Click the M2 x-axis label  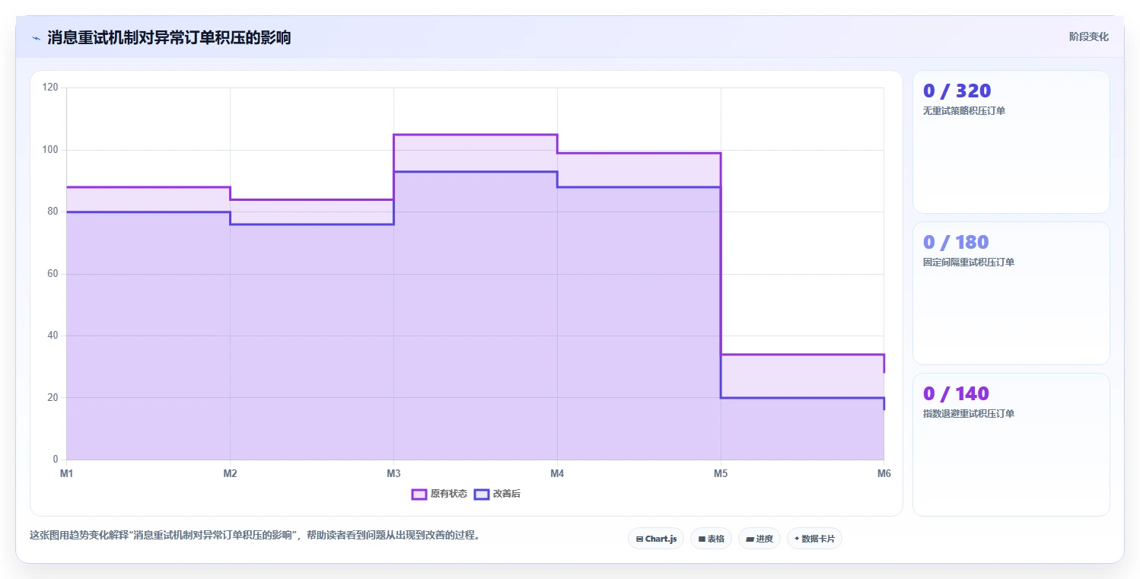(230, 473)
